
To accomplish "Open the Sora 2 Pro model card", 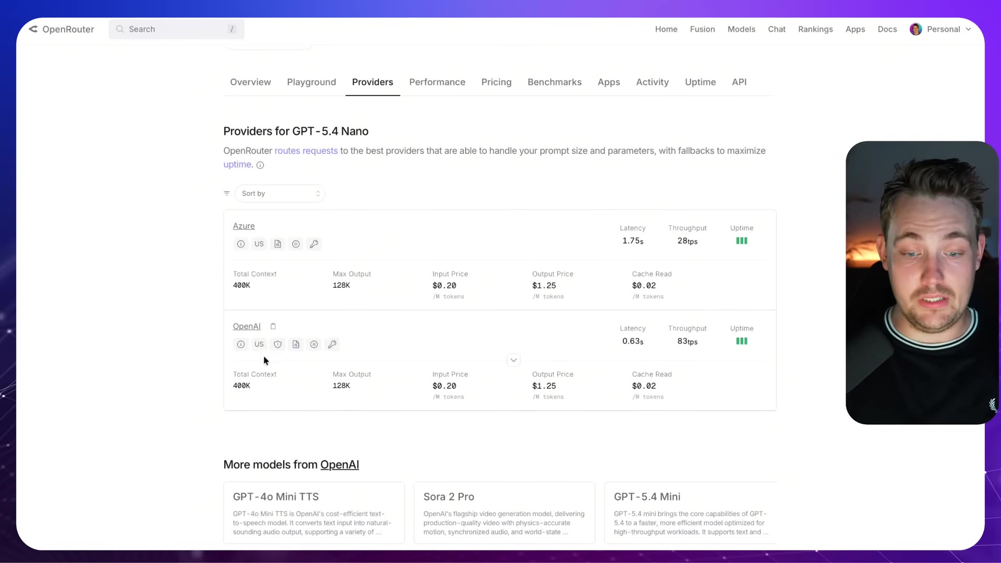I will 504,513.
